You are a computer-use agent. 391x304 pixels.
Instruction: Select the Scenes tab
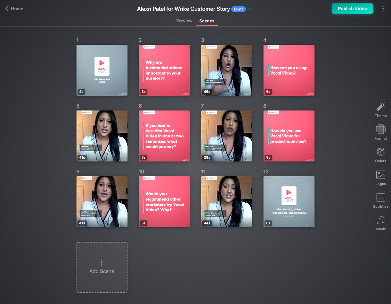pyautogui.click(x=207, y=21)
